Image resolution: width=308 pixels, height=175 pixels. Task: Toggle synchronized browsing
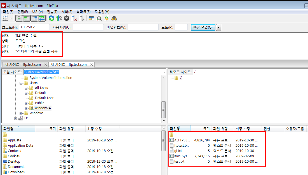[107, 18]
